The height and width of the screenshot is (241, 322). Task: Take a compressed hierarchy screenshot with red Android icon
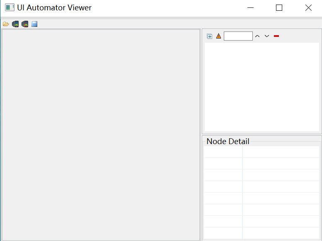pyautogui.click(x=25, y=24)
